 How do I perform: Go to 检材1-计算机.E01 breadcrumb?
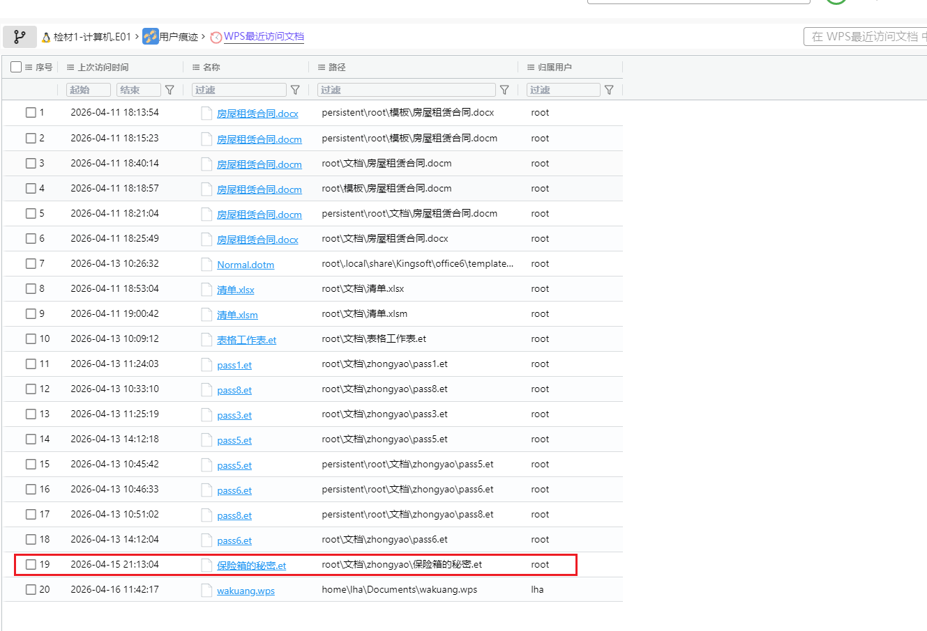[91, 37]
